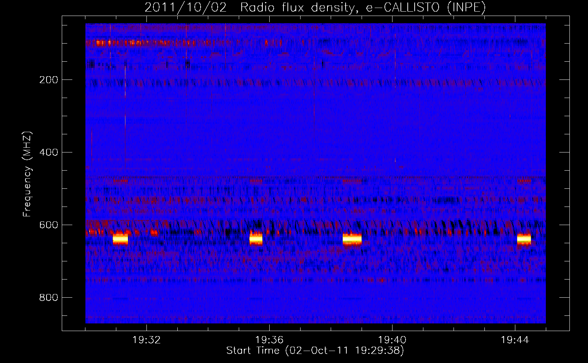Click the 19:40 time tick label

pos(392,340)
